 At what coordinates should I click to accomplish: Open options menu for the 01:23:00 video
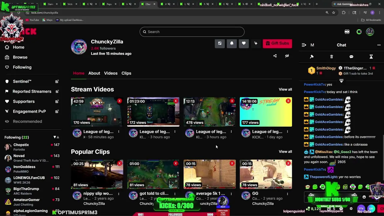(x=175, y=132)
